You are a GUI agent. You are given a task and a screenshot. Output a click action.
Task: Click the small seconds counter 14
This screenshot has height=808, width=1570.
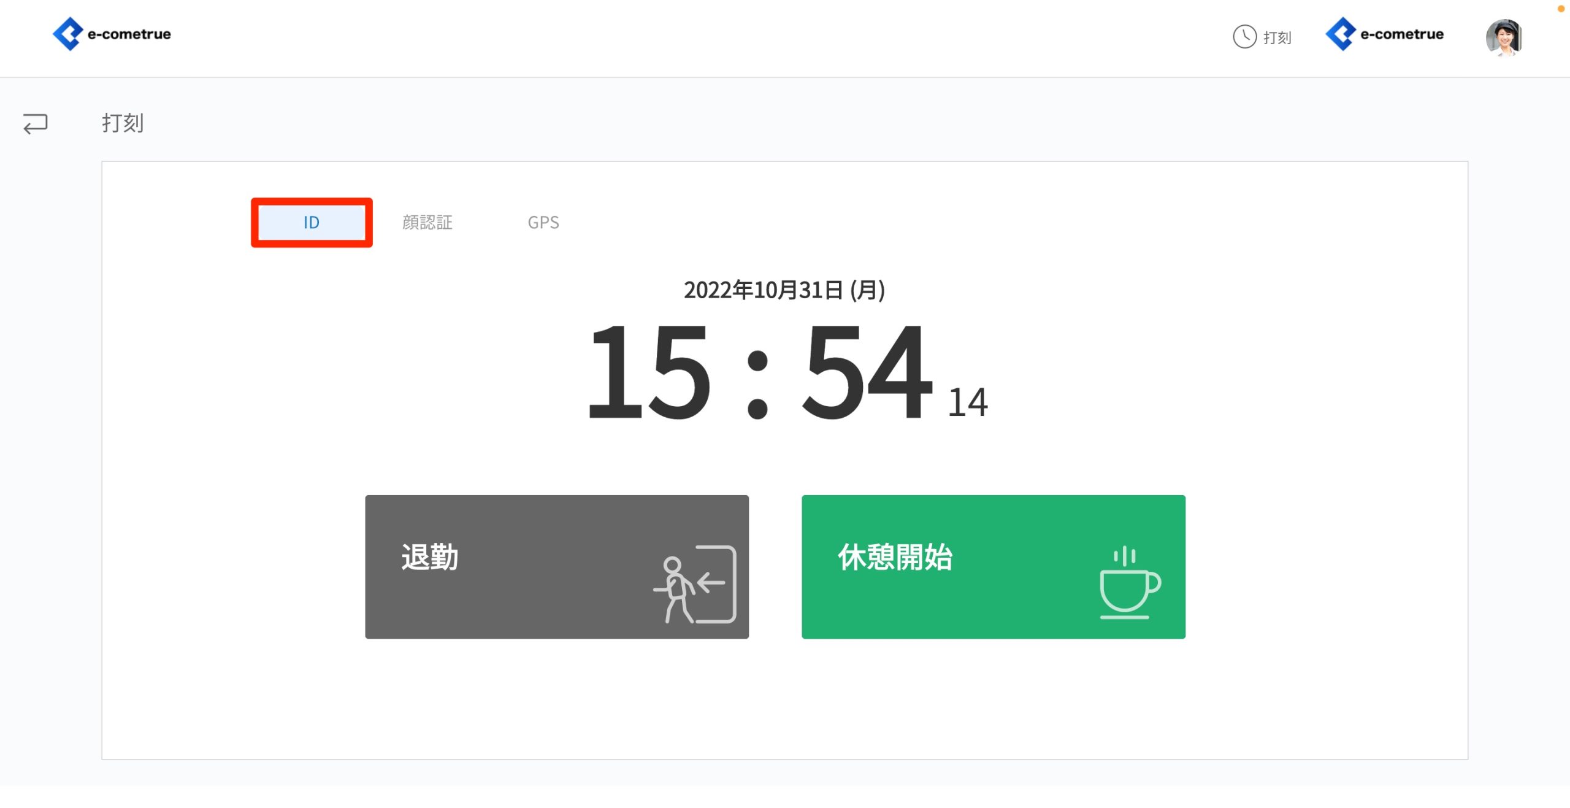(967, 403)
